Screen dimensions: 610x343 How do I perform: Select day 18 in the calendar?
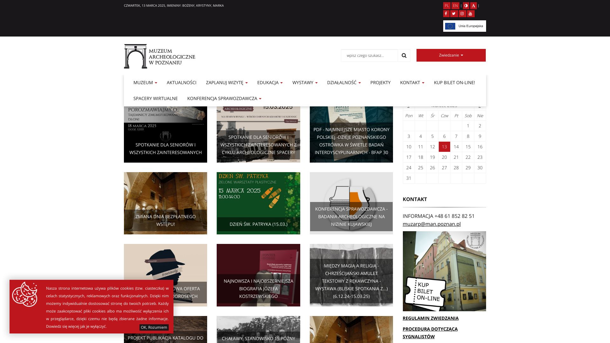(x=421, y=157)
